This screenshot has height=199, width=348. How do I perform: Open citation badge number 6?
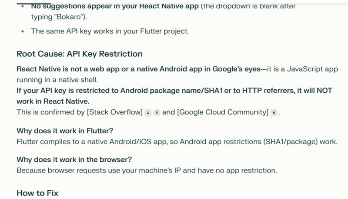pos(274,113)
